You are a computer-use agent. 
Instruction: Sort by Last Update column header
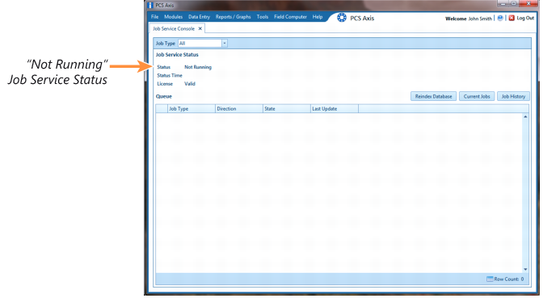[335, 109]
